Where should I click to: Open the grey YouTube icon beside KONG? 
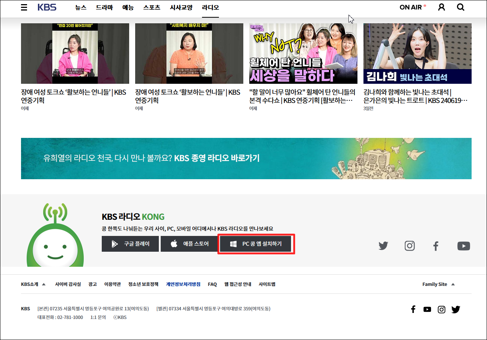tap(464, 246)
